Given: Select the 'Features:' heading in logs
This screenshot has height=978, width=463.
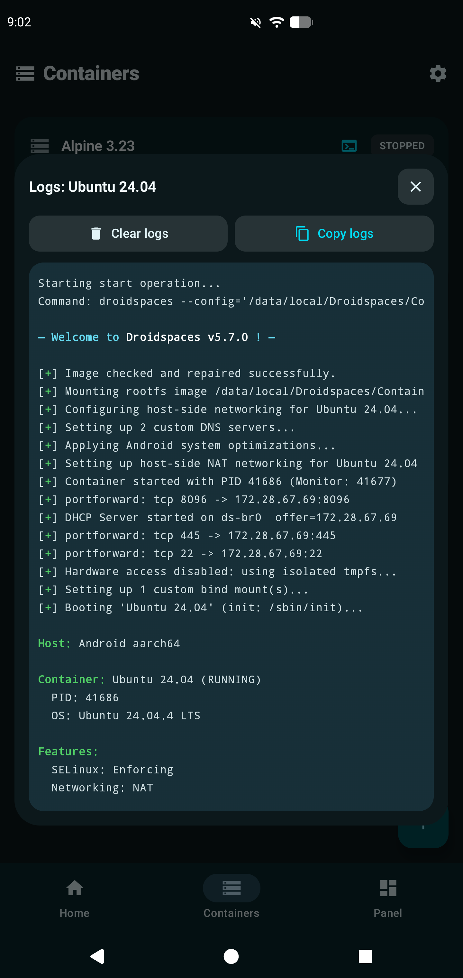Looking at the screenshot, I should tap(68, 752).
